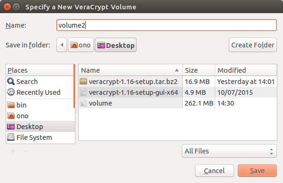The height and width of the screenshot is (183, 283).
Task: Save the new volume file
Action: click(257, 171)
